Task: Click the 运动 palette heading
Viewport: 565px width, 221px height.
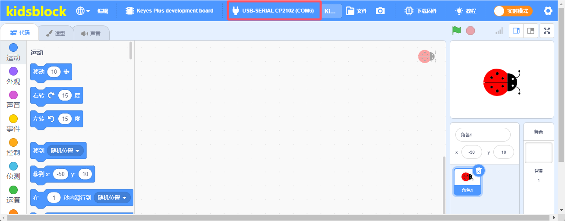Action: (37, 53)
